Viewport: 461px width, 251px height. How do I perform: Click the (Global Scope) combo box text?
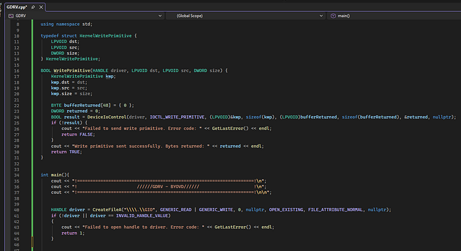click(190, 16)
